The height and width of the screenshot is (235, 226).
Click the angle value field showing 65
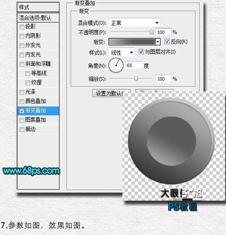click(x=134, y=65)
